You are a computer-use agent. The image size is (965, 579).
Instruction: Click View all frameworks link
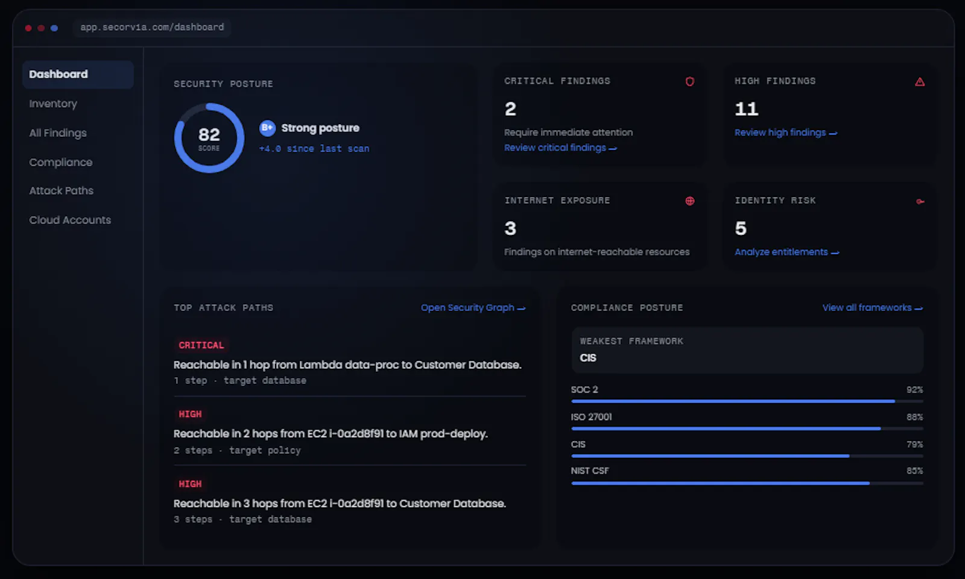pyautogui.click(x=872, y=308)
